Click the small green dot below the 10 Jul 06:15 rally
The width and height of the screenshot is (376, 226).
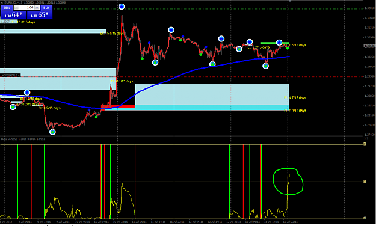pyautogui.click(x=96, y=117)
